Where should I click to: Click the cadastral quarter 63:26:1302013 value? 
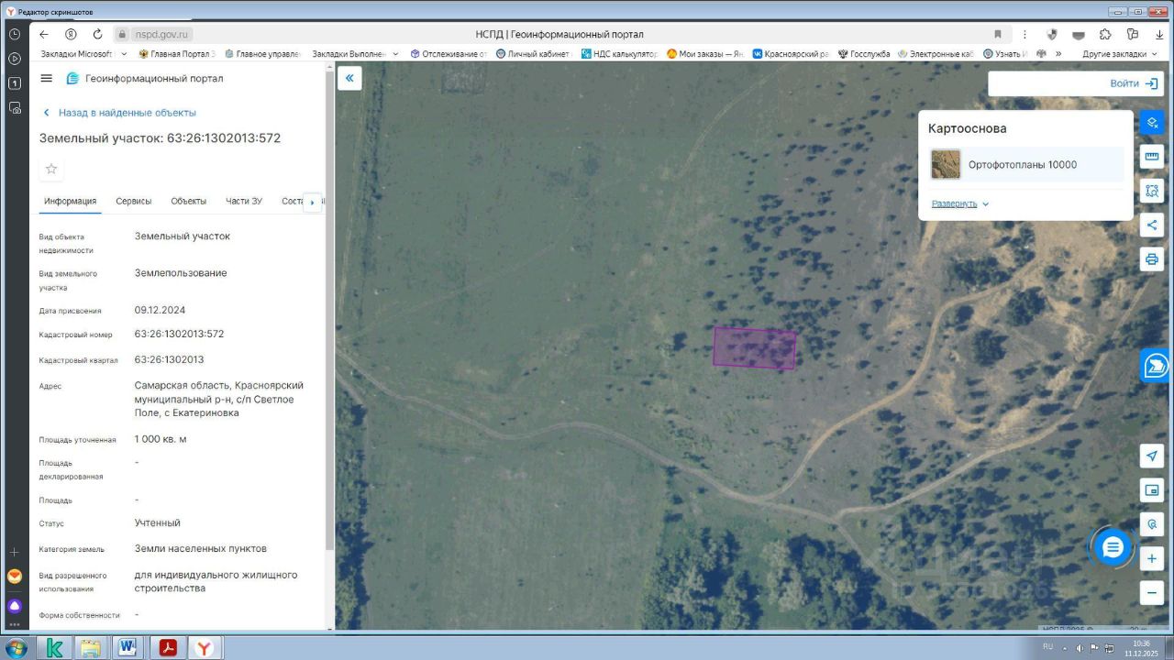[169, 360]
